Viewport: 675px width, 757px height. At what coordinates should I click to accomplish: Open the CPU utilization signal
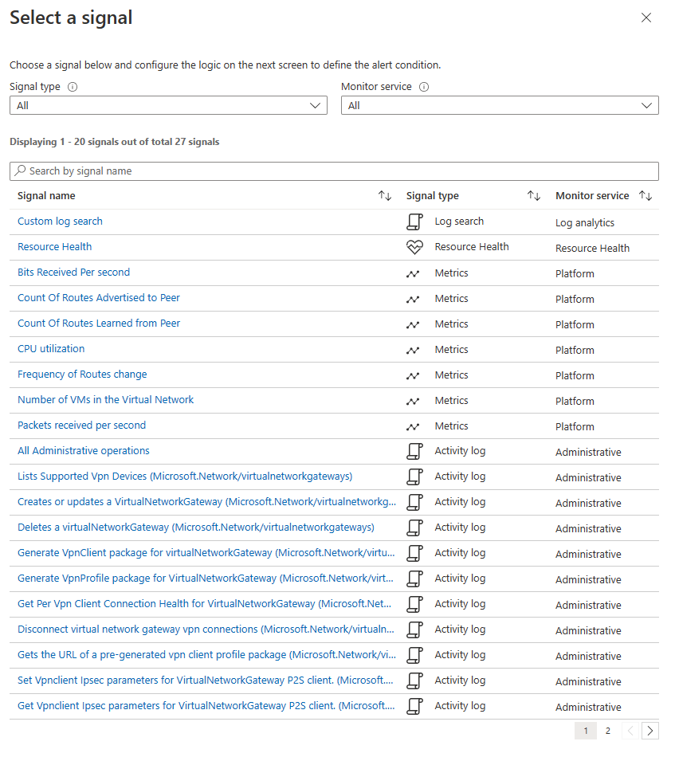(x=50, y=348)
